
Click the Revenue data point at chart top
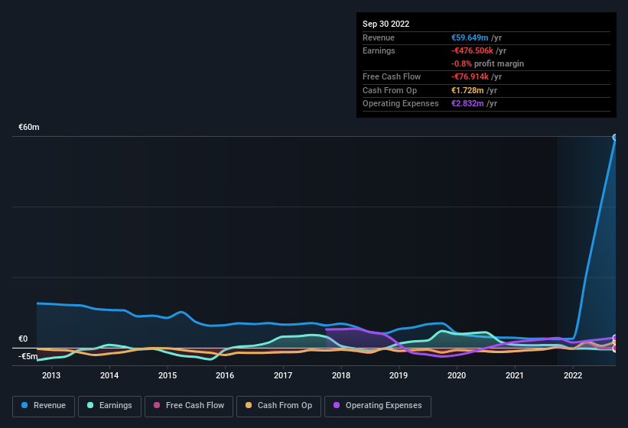(x=615, y=138)
